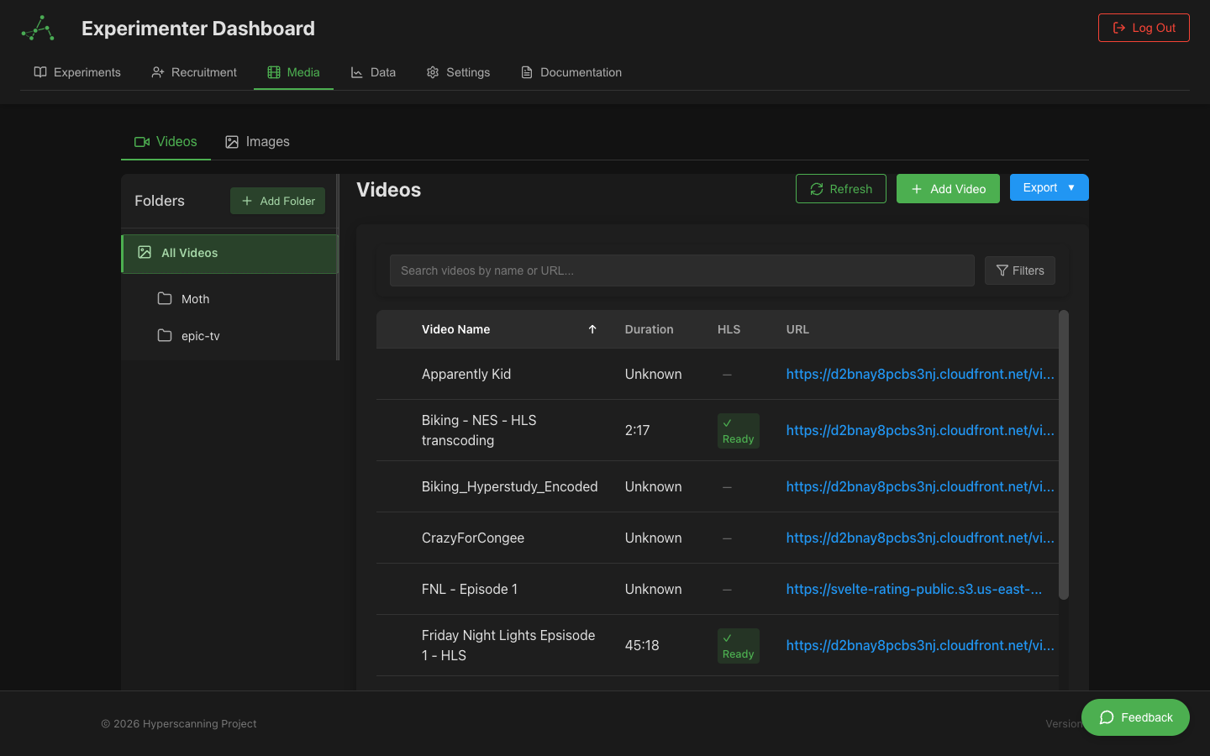The height and width of the screenshot is (756, 1210).
Task: Click the picture icon next to Images
Action: pyautogui.click(x=232, y=141)
